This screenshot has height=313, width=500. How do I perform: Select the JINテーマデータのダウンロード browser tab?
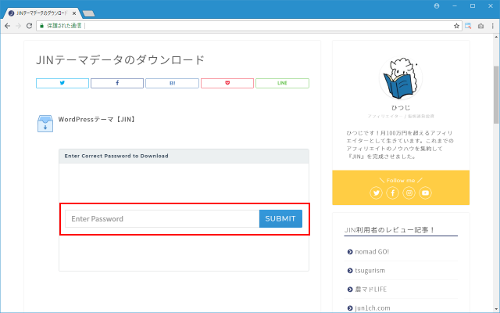coord(41,13)
